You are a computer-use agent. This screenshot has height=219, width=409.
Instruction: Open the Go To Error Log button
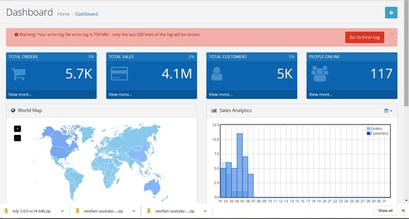(365, 37)
